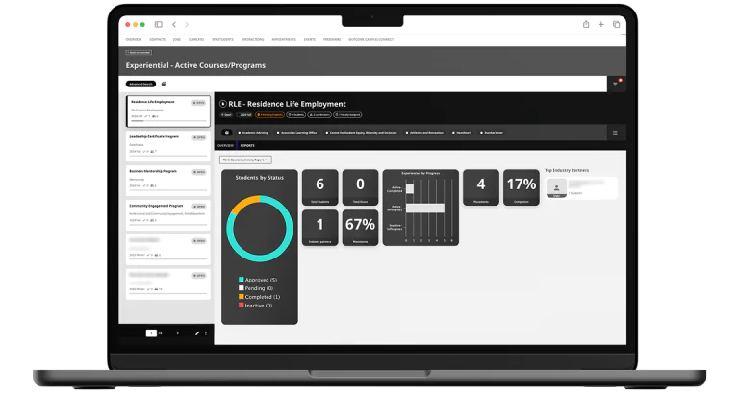Image resolution: width=739 pixels, height=393 pixels.
Task: Click the 17% Completion tile
Action: (x=522, y=187)
